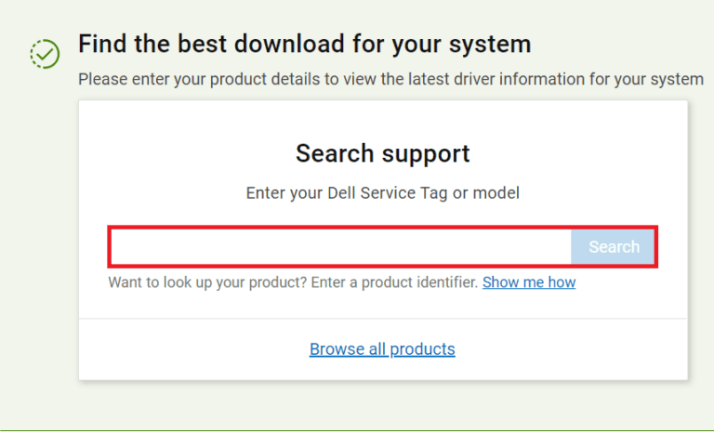Click the Enter your Dell Service Tag label
The image size is (714, 432).
(382, 193)
